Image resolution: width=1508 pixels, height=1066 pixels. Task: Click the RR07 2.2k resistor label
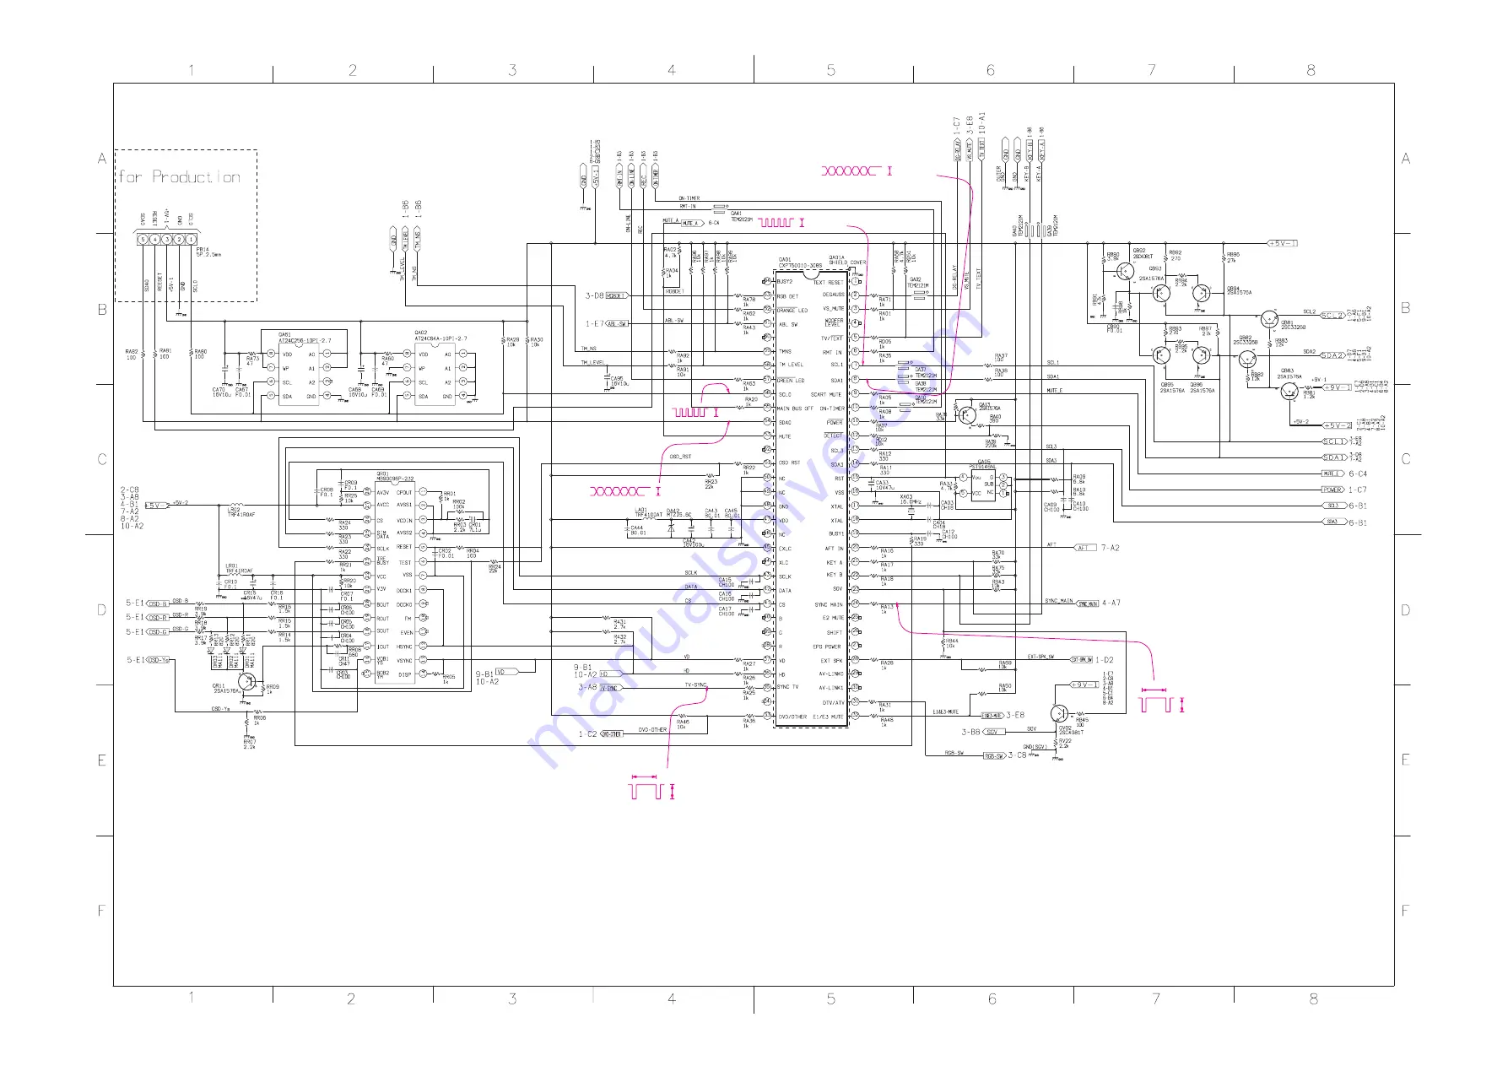point(250,744)
